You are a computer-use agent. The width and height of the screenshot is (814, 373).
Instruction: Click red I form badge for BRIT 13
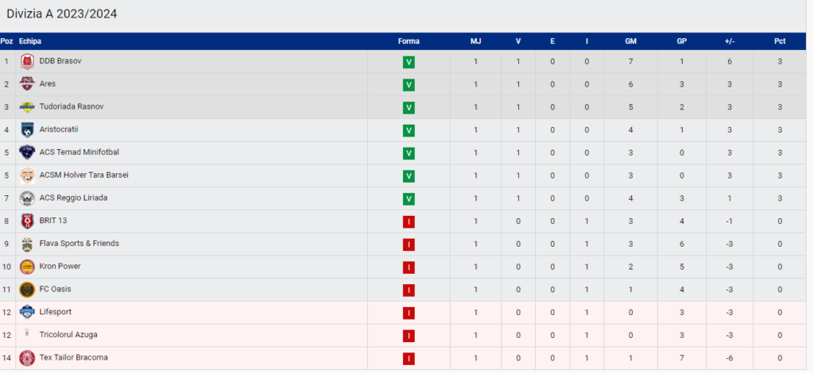[409, 221]
